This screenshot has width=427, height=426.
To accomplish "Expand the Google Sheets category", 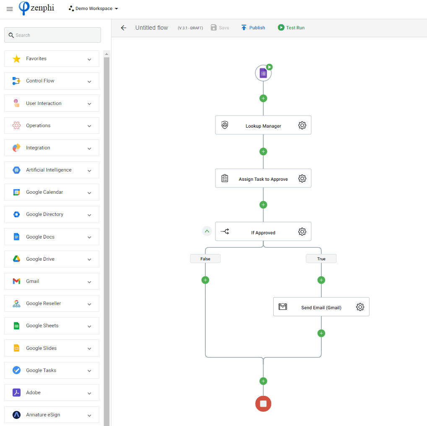I will tap(52, 326).
